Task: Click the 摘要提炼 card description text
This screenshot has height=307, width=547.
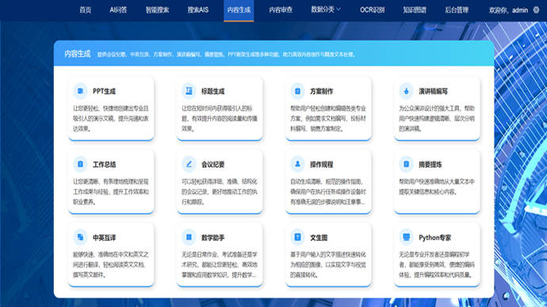Action: pos(437,187)
